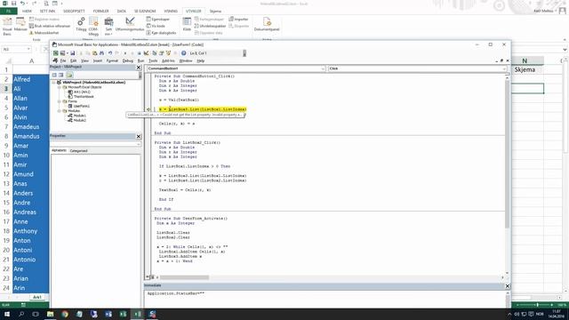Collapse the Forms folder in project tree
Screen dimensions: 569x320
point(60,101)
